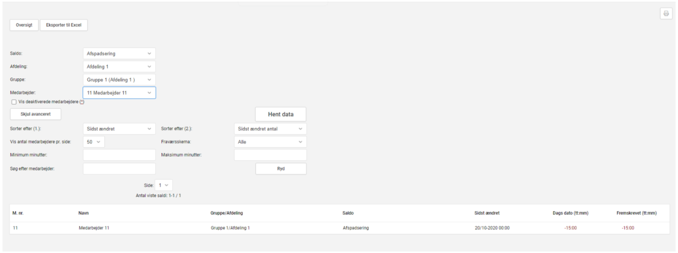Click into the Maksimum minutter field
The image size is (678, 253).
coord(270,155)
